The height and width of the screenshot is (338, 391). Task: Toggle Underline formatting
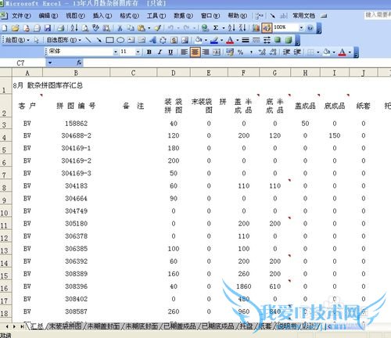click(x=170, y=52)
